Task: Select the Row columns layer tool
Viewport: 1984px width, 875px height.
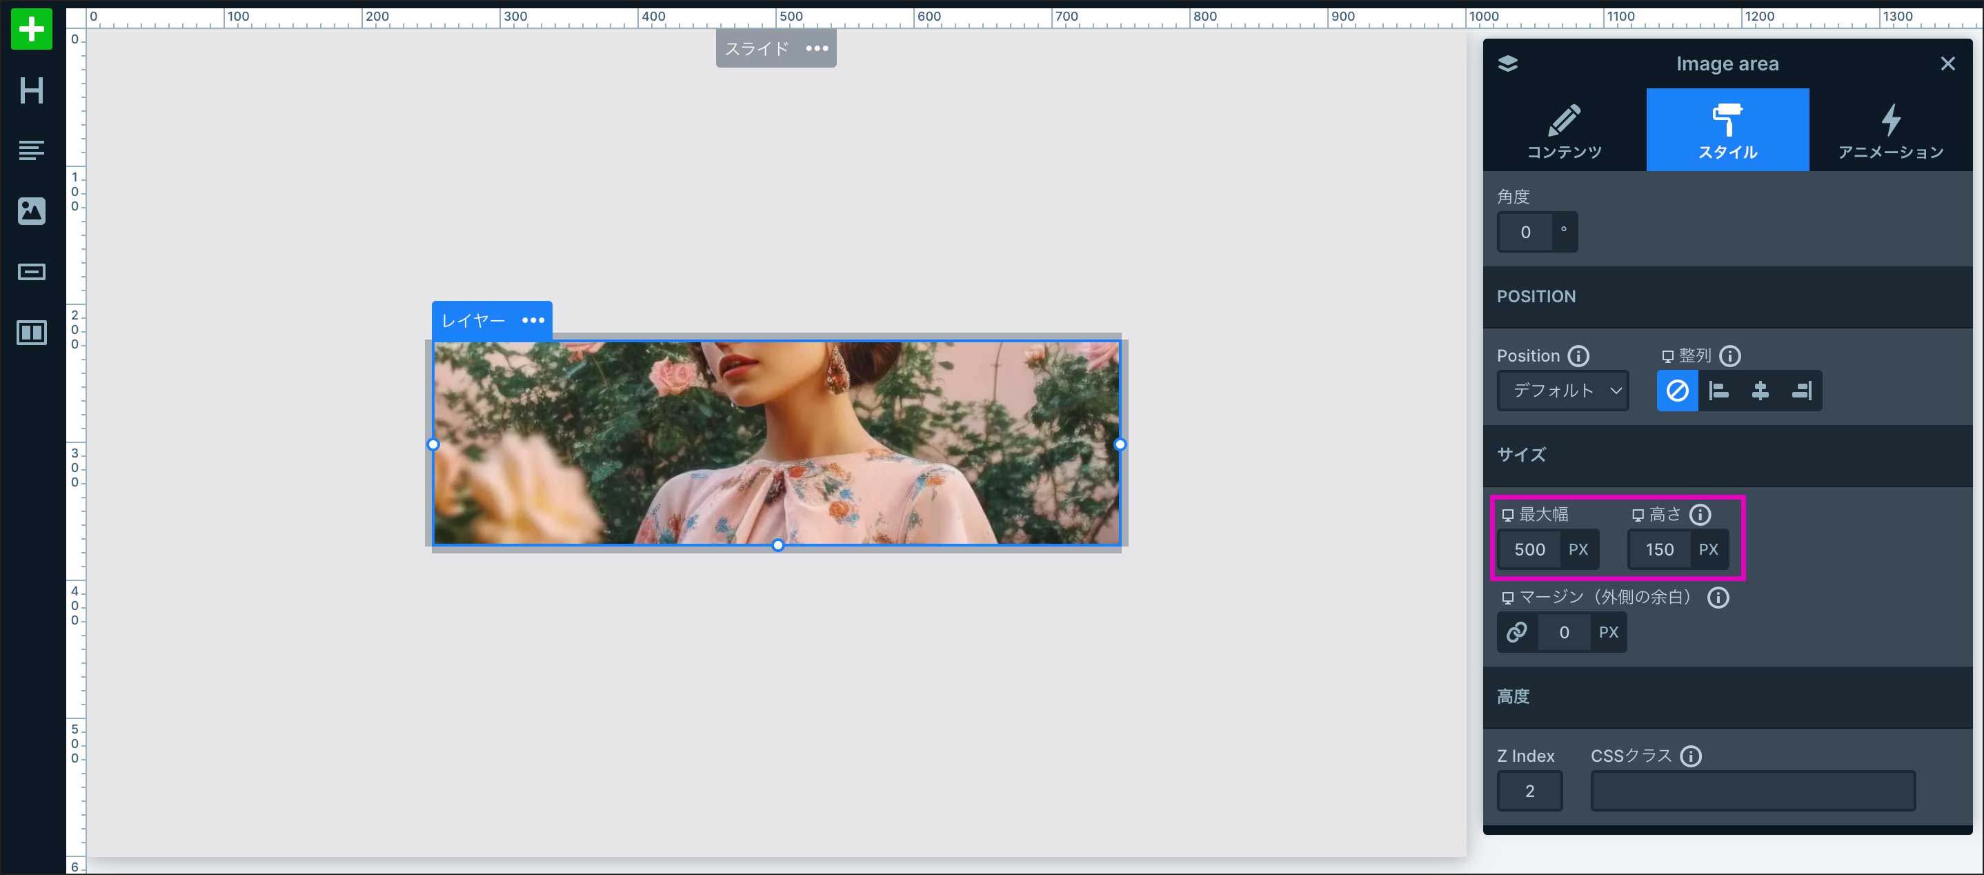Action: [32, 333]
